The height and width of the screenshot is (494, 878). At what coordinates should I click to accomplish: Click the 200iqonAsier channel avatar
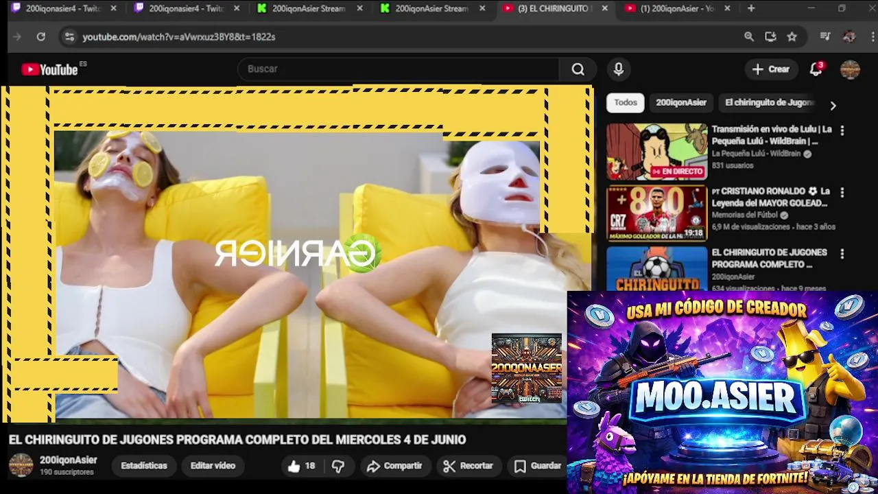[x=21, y=465]
